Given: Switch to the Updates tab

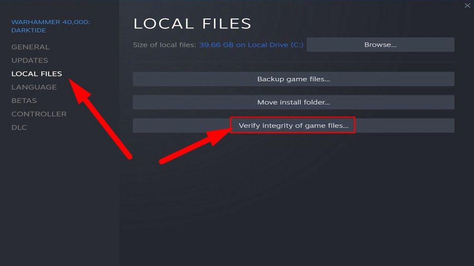Looking at the screenshot, I should coord(30,60).
